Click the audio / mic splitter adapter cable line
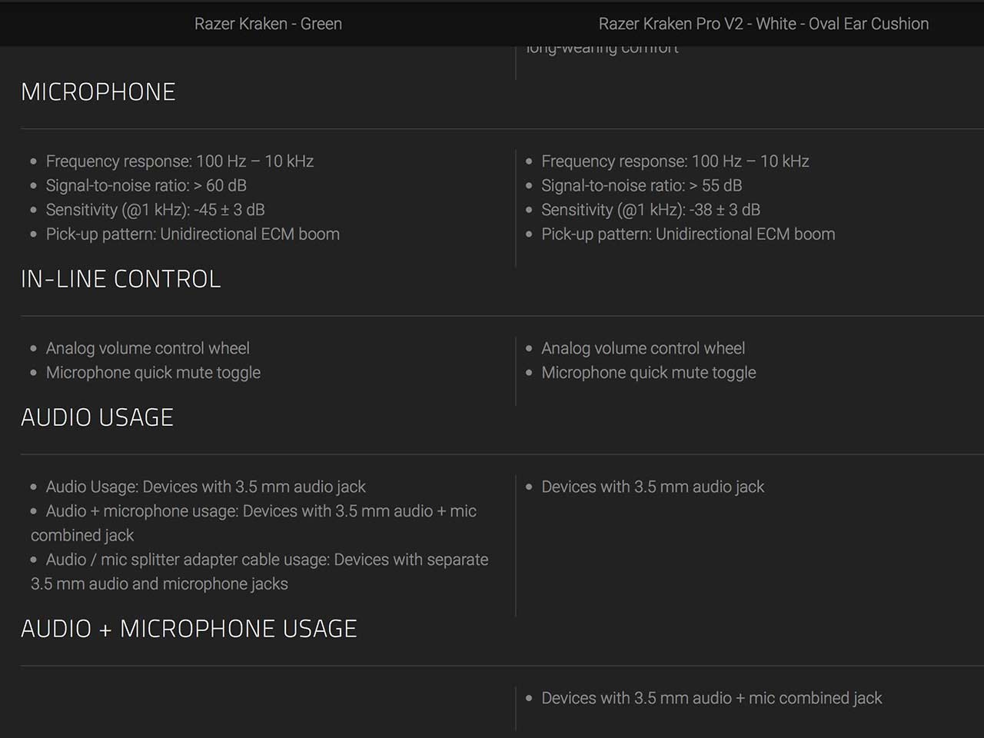The height and width of the screenshot is (738, 984). (267, 560)
